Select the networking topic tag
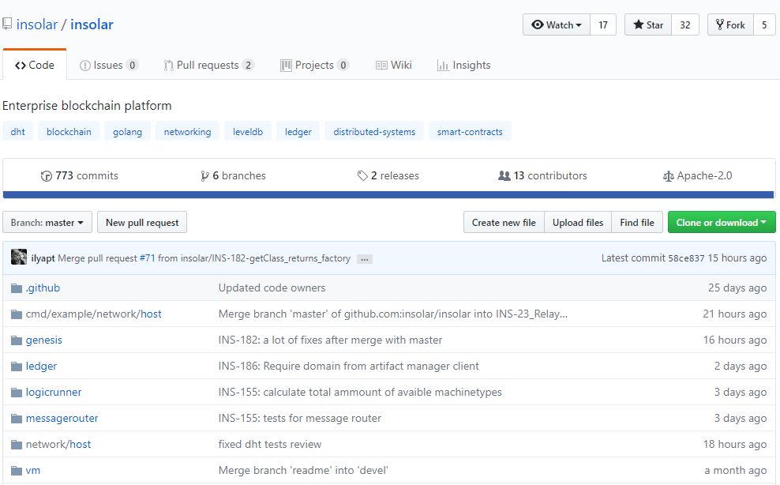The height and width of the screenshot is (485, 780). (188, 131)
